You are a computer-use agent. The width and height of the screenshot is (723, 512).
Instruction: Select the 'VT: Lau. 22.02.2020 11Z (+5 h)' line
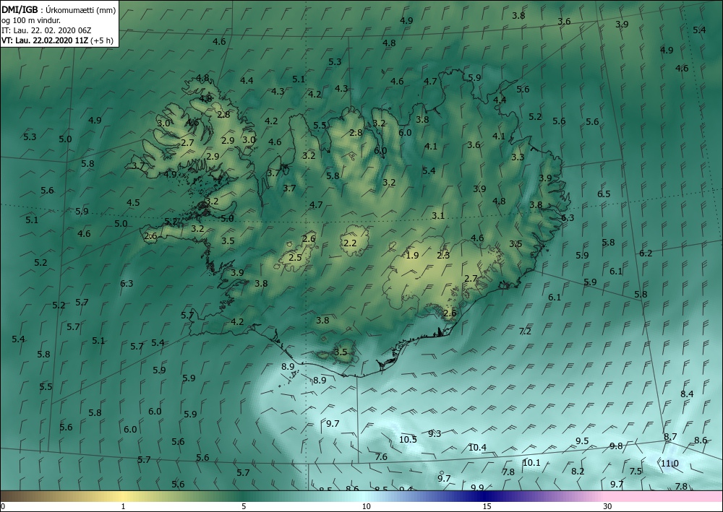(x=57, y=40)
